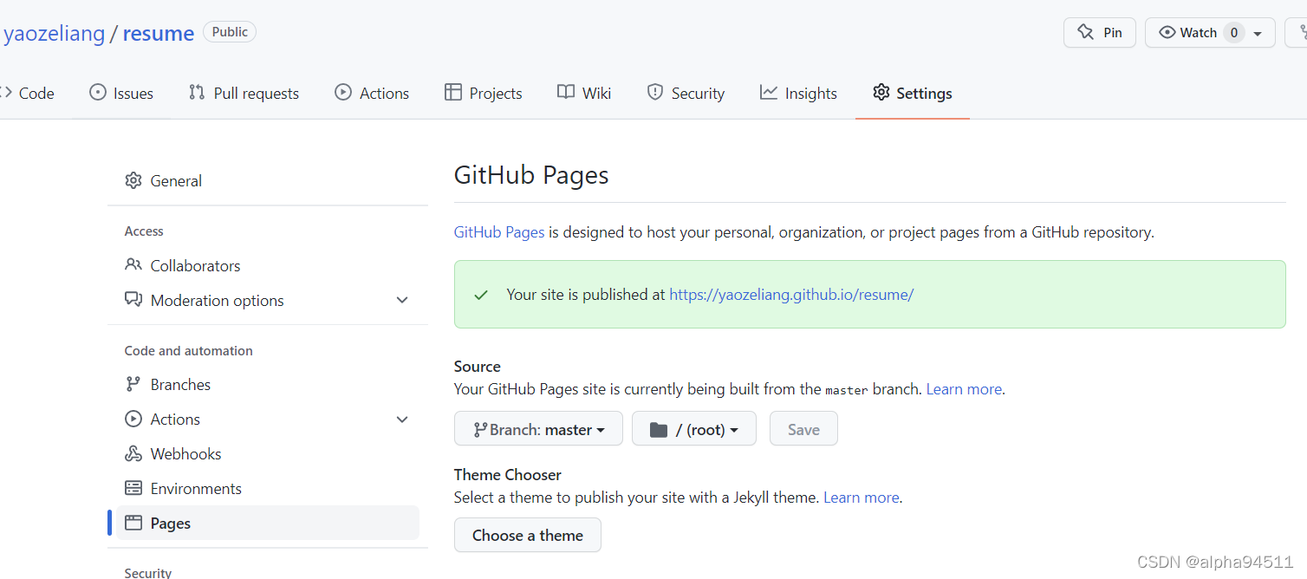Click the Choose a theme button
Screen dimensions: 1307x579
528,535
